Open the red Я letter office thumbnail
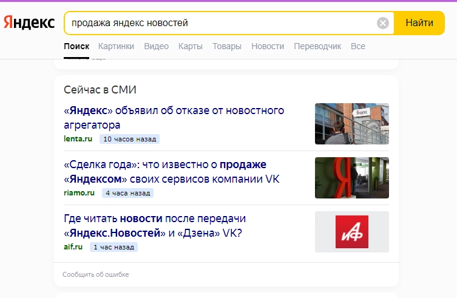 click(352, 178)
